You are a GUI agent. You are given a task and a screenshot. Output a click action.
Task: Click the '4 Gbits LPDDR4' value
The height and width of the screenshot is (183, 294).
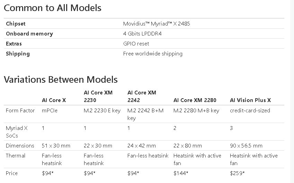point(142,34)
